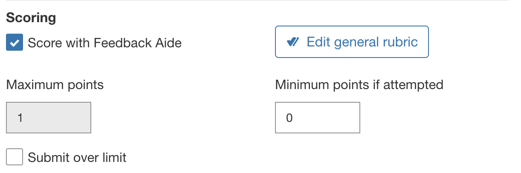Click the "Maximum points" label
Screen dimensions: 521x173
[55, 85]
